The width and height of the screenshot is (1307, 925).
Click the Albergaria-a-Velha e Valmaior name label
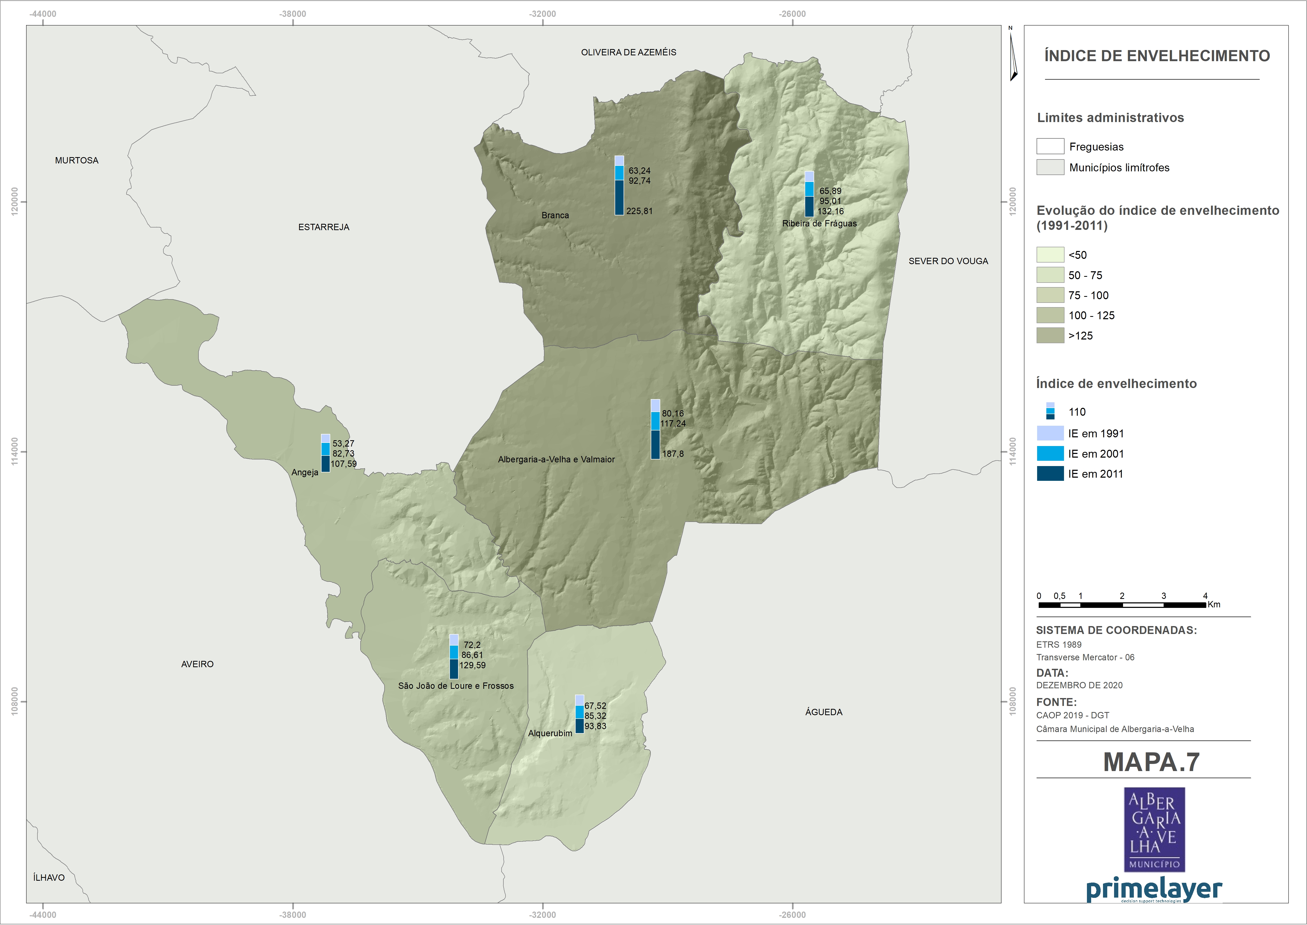(x=556, y=460)
